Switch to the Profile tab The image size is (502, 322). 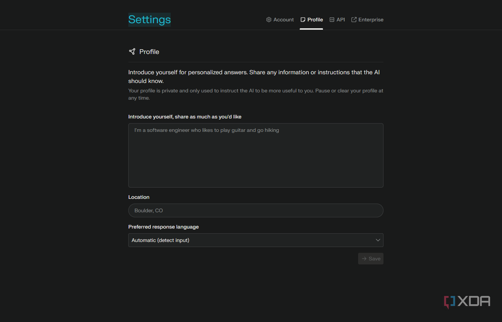pyautogui.click(x=312, y=20)
